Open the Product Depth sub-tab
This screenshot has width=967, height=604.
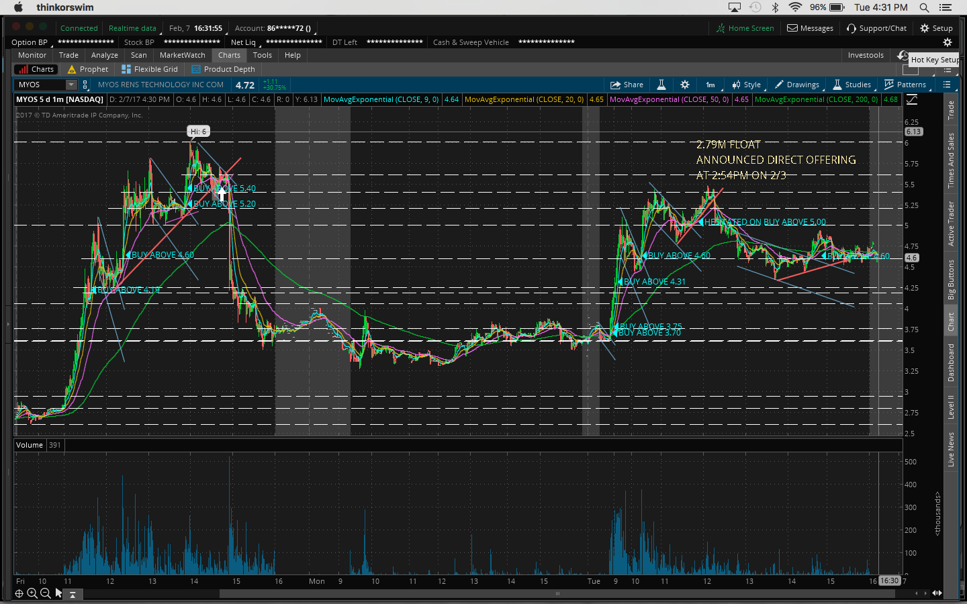224,69
